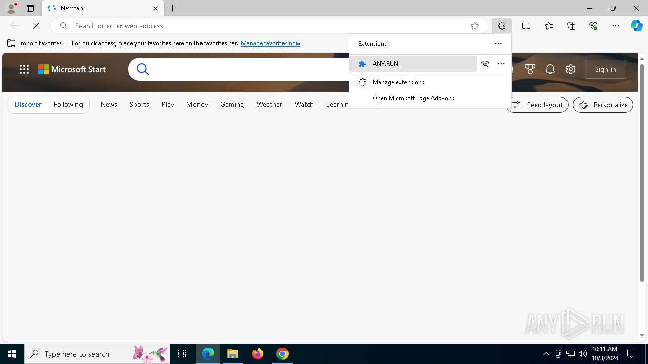Open Money category

pyautogui.click(x=197, y=104)
